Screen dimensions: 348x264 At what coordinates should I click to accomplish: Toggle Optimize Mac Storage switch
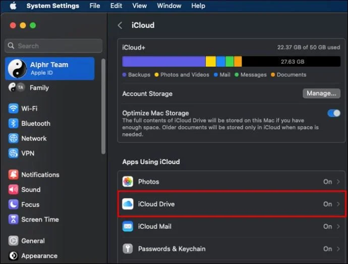333,114
